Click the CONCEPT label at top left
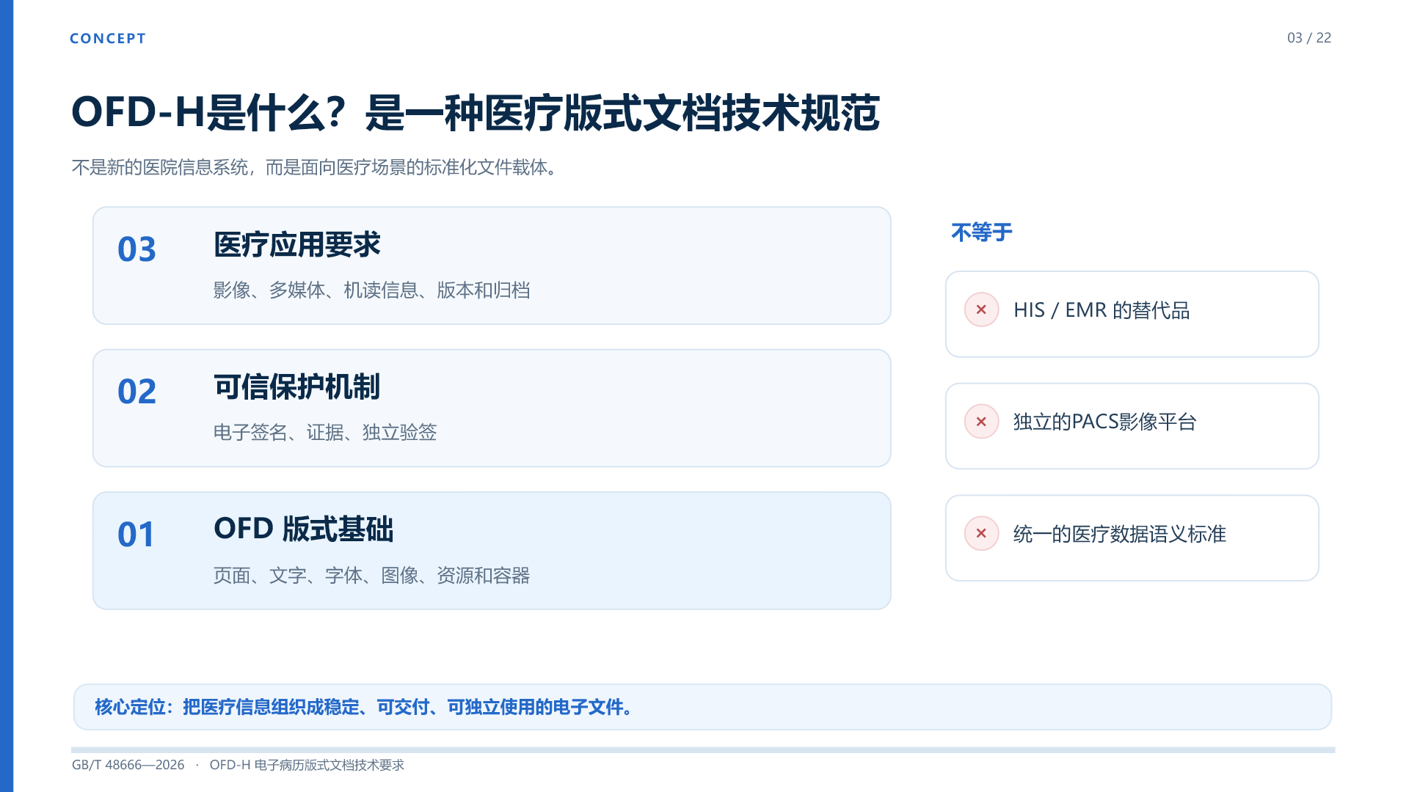Screen dimensions: 1409x792 [108, 39]
